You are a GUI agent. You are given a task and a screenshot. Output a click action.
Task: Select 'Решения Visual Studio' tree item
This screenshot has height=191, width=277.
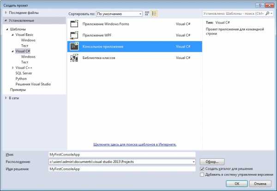33,84
